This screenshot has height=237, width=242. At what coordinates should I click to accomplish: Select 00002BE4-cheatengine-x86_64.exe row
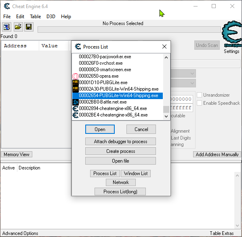pyautogui.click(x=118, y=115)
